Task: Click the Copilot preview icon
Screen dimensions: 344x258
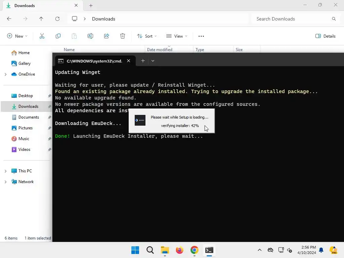Action: [334, 250]
